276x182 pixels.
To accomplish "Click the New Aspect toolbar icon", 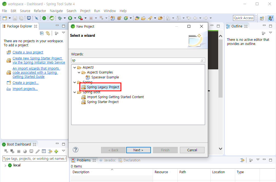I will pyautogui.click(x=113, y=18).
